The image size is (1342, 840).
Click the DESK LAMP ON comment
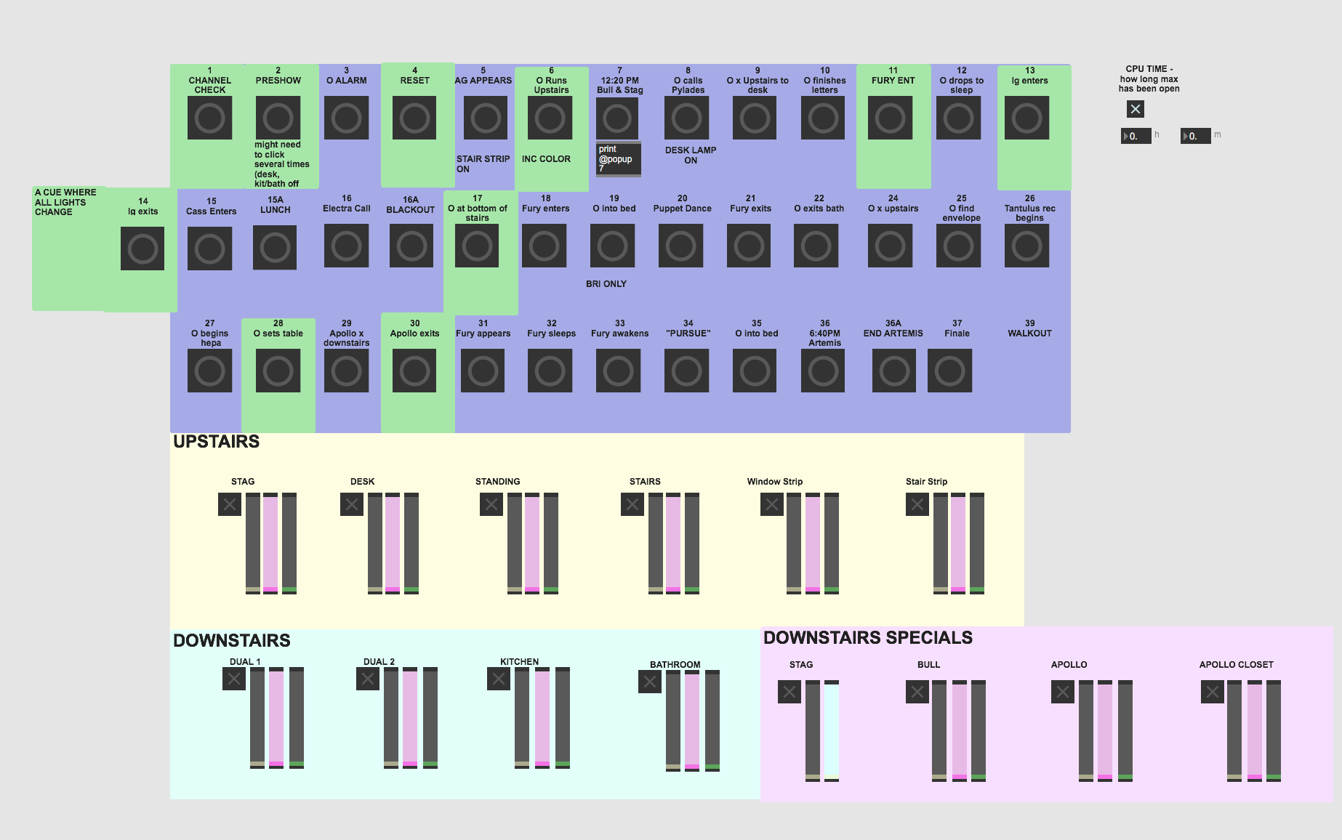691,156
